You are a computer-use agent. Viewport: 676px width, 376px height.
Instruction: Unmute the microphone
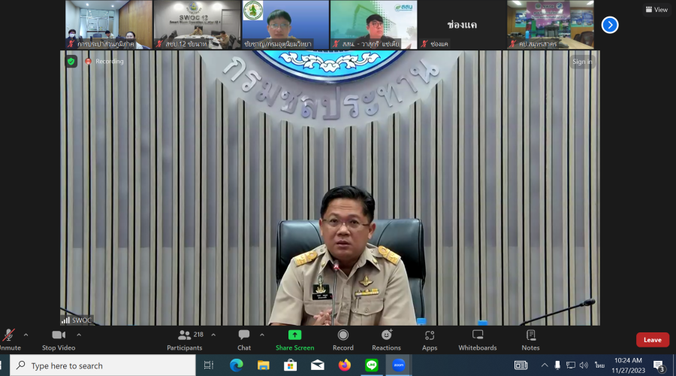pos(9,339)
